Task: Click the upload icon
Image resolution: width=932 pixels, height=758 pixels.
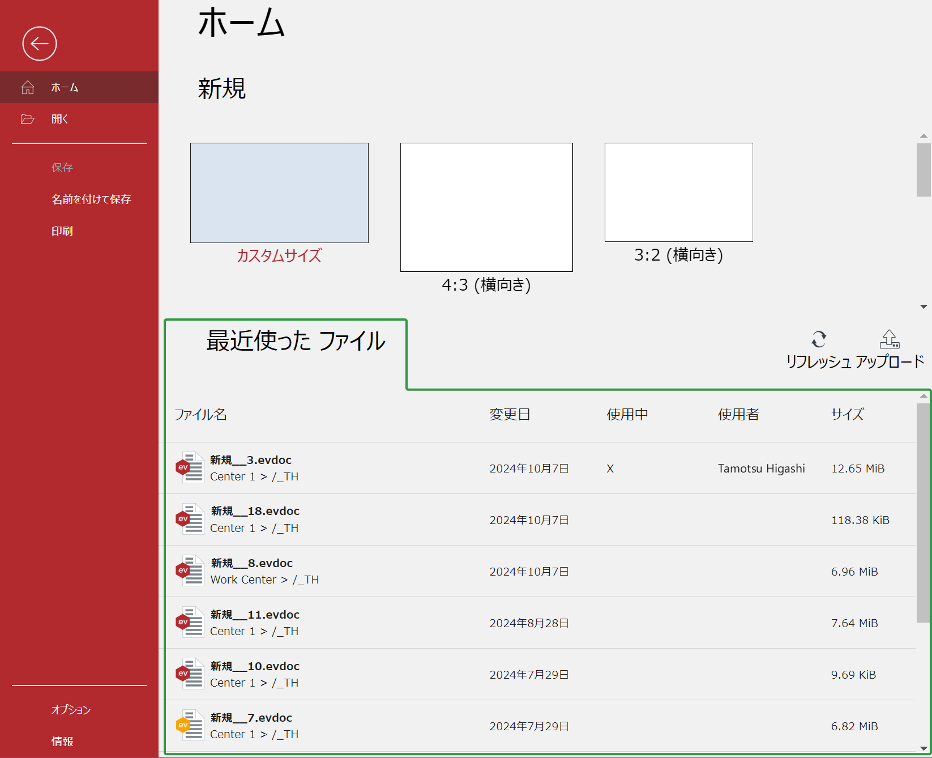Action: [890, 339]
